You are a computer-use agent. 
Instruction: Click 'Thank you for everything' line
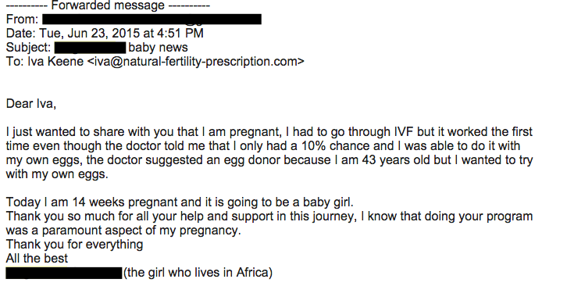[74, 245]
